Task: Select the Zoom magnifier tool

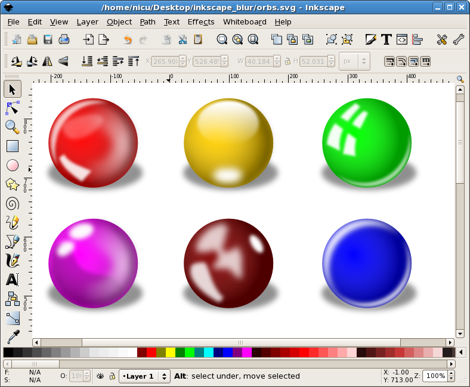Action: click(13, 126)
